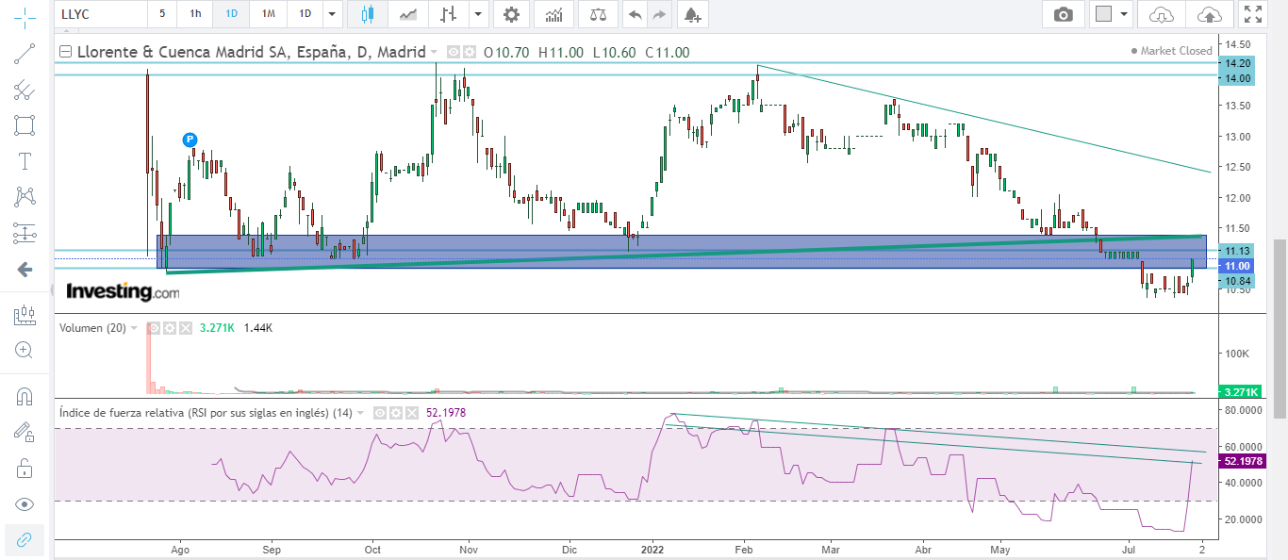This screenshot has height=560, width=1288.
Task: Expand the bar style dropdown arrow
Action: coord(479,14)
